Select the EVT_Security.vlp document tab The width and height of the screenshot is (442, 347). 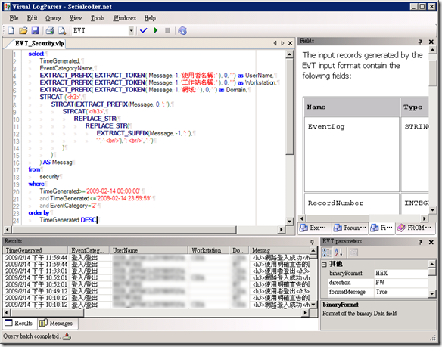pyautogui.click(x=39, y=43)
